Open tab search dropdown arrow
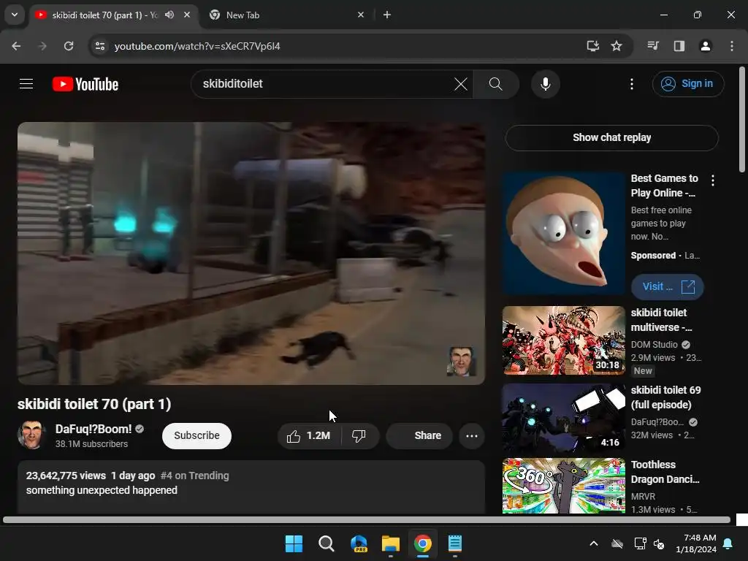The image size is (748, 561). click(15, 15)
